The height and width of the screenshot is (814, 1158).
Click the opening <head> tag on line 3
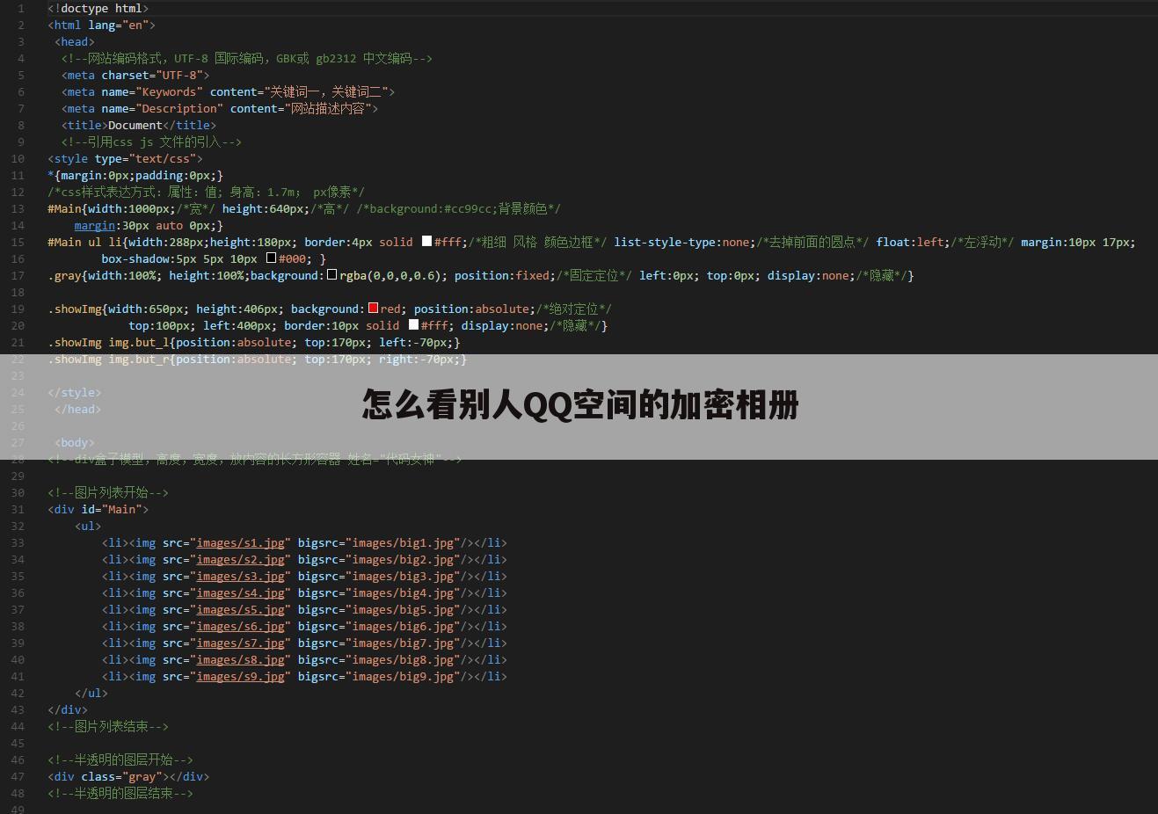coord(75,41)
